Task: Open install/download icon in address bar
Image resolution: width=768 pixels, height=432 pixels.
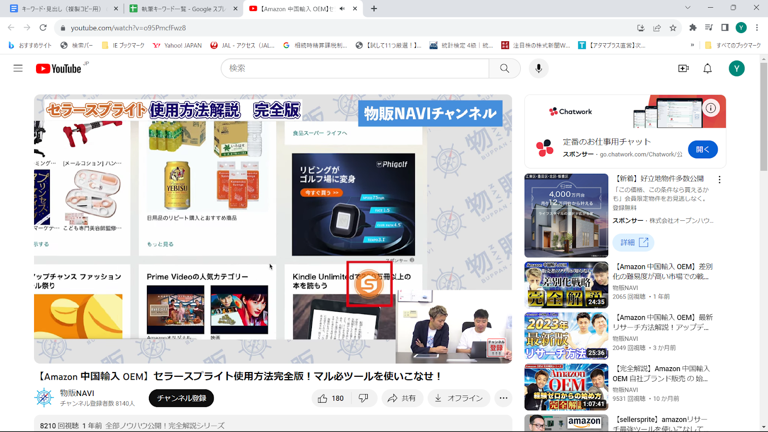Action: click(641, 28)
